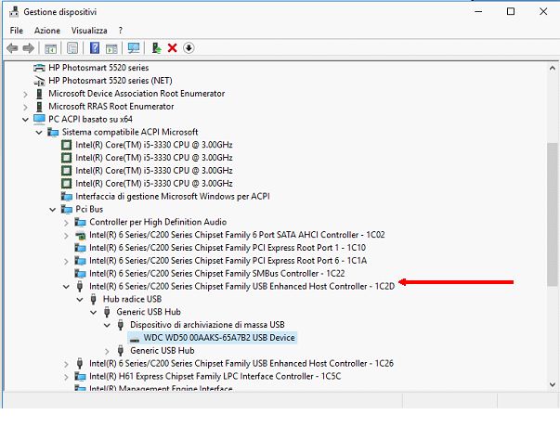Select the SATA AHCI Controller 1C02 icon
The width and height of the screenshot is (560, 440).
[80, 235]
